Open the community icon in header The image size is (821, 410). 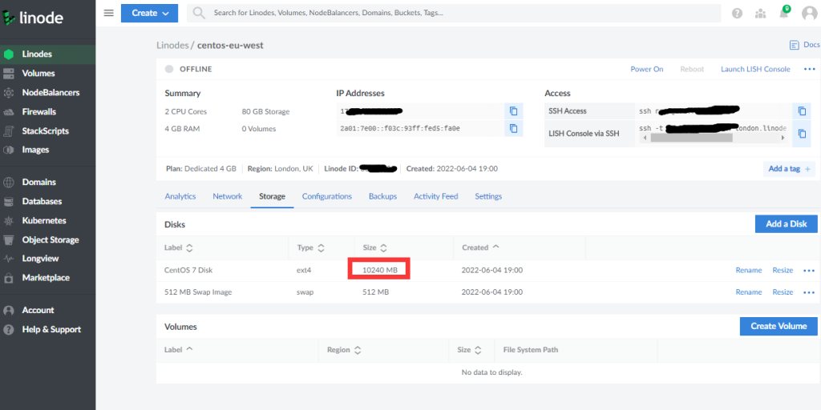click(x=760, y=14)
